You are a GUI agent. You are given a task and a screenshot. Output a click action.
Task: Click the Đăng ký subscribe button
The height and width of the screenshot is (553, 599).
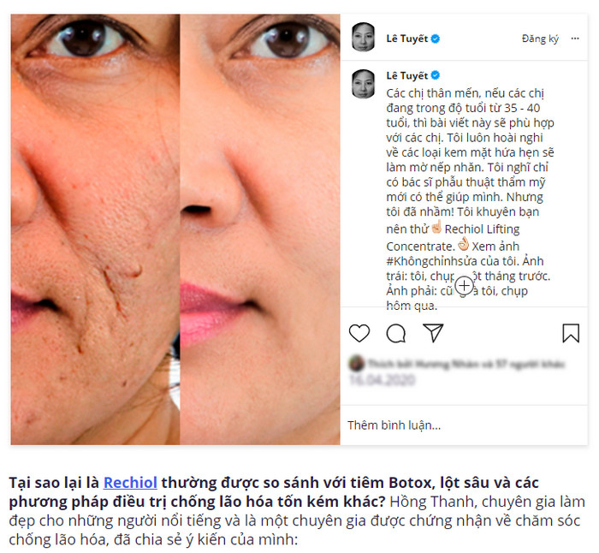(x=540, y=39)
